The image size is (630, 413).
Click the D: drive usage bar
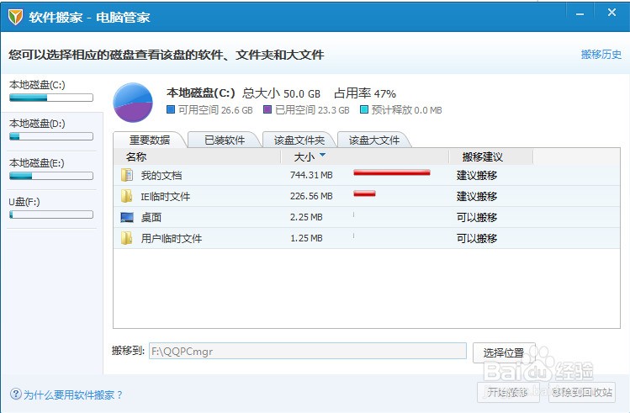pyautogui.click(x=51, y=136)
